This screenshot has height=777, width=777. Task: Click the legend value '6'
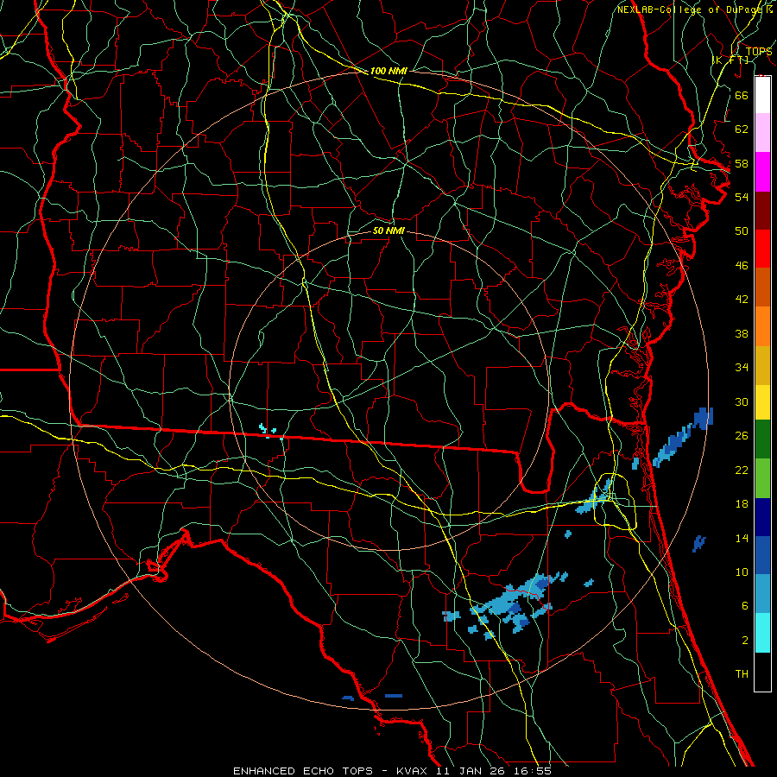pyautogui.click(x=745, y=606)
